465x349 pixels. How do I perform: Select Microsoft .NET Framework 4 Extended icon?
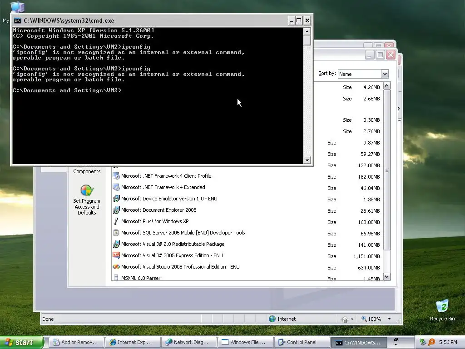click(x=116, y=187)
